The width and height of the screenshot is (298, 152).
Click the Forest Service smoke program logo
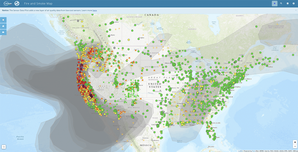(17, 3)
